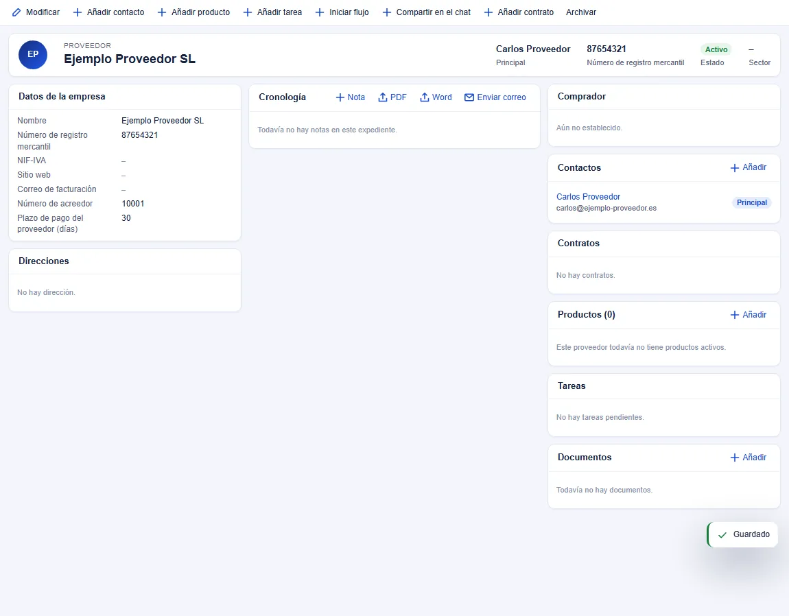Image resolution: width=789 pixels, height=616 pixels.
Task: Click the Plazo de pago value 30
Action: coord(126,218)
